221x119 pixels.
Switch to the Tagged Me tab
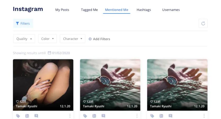[89, 10]
